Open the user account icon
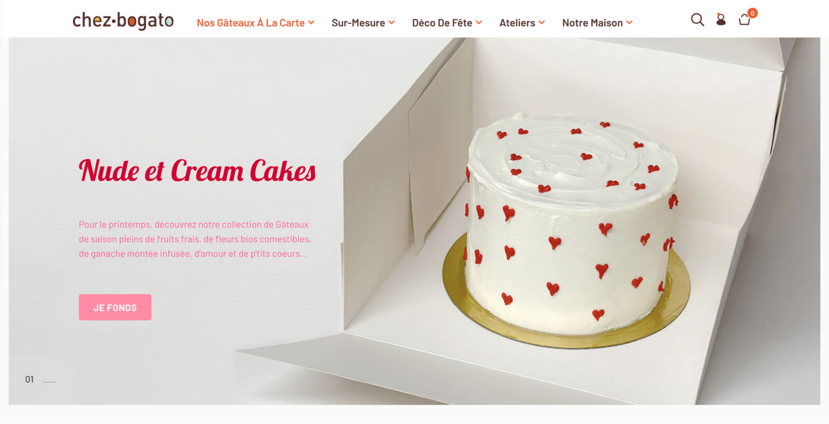 [x=721, y=20]
